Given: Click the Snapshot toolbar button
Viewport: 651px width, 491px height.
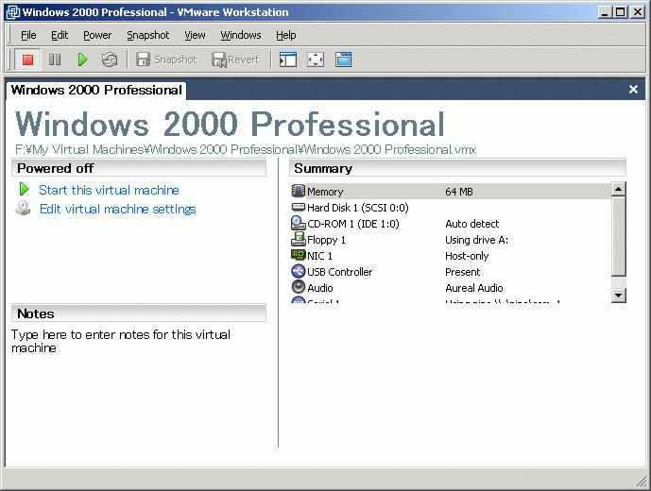Looking at the screenshot, I should click(166, 59).
